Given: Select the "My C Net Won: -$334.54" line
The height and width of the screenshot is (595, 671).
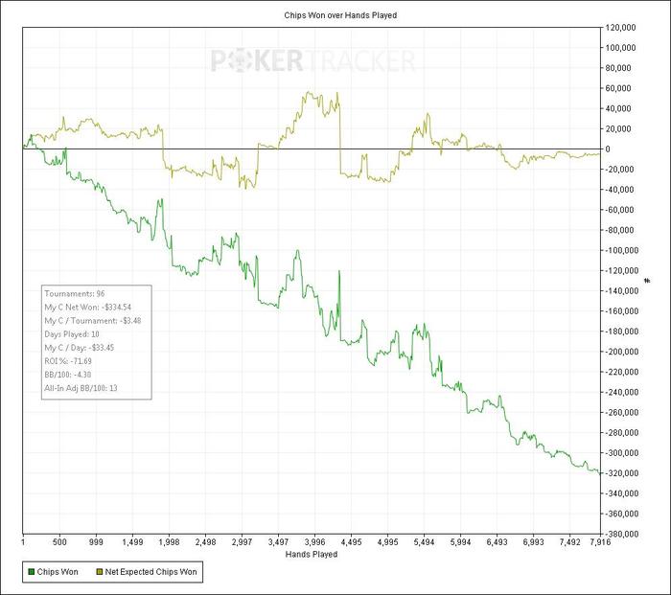Looking at the screenshot, I should point(88,308).
